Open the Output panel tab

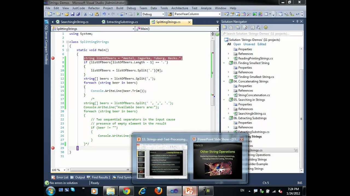pos(78,177)
